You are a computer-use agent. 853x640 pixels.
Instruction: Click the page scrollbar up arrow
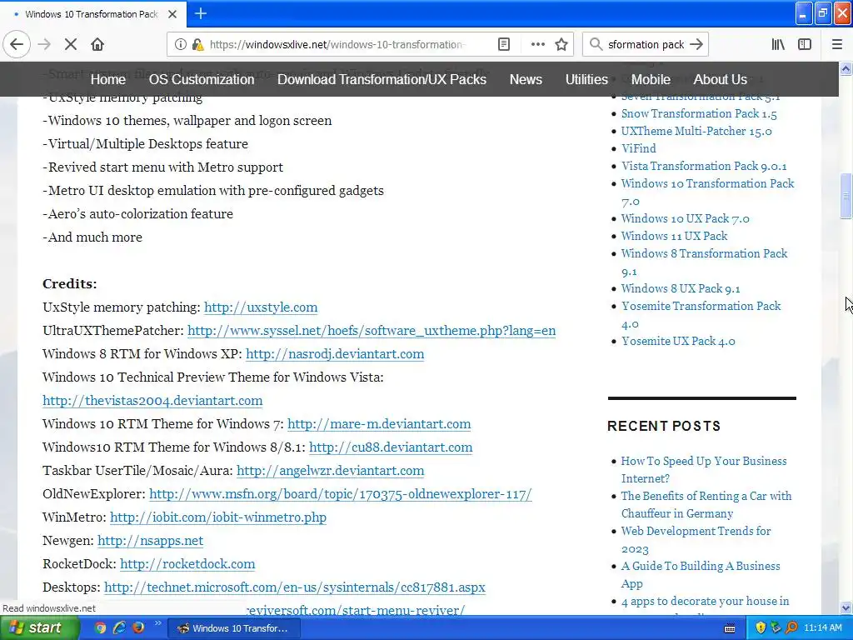click(846, 68)
